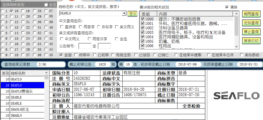Click the 2018-07-09 date field
The width and height of the screenshot is (263, 120).
[188, 64]
